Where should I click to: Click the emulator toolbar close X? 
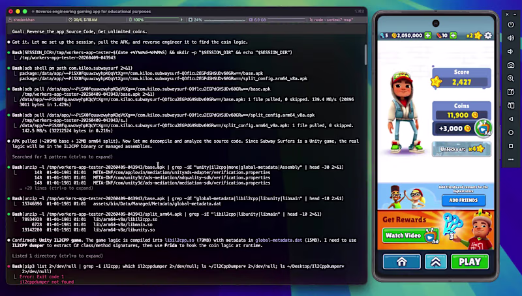point(507,14)
